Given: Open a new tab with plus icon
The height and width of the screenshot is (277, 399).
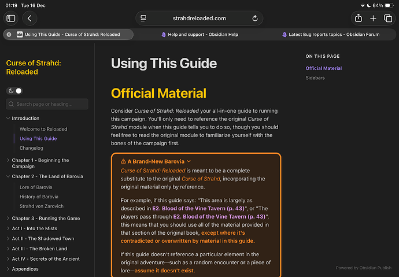Looking at the screenshot, I should coord(373,19).
